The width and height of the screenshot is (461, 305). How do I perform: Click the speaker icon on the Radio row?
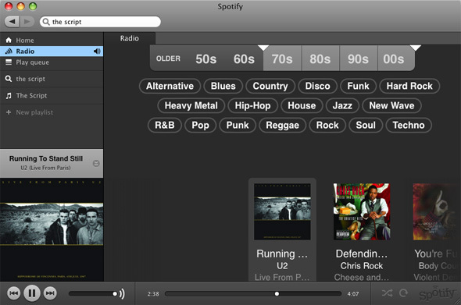[x=97, y=51]
